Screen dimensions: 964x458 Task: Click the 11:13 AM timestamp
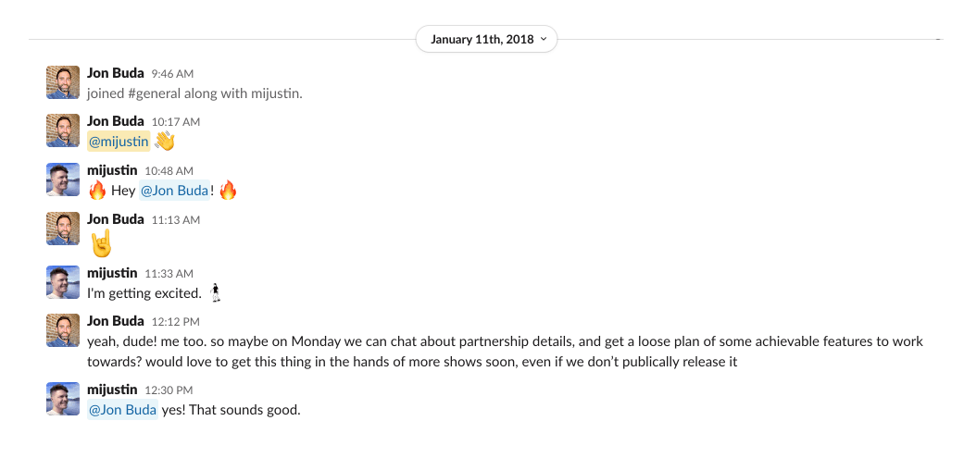[176, 220]
